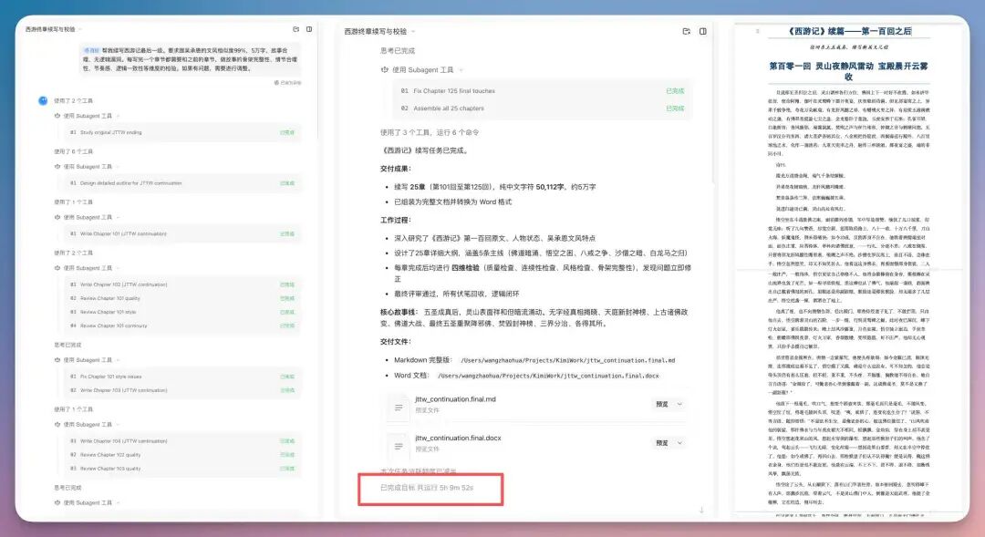Click the Subagent tool icon above 'Write Chapter 101' row
Image resolution: width=985 pixels, height=537 pixels.
pyautogui.click(x=57, y=217)
